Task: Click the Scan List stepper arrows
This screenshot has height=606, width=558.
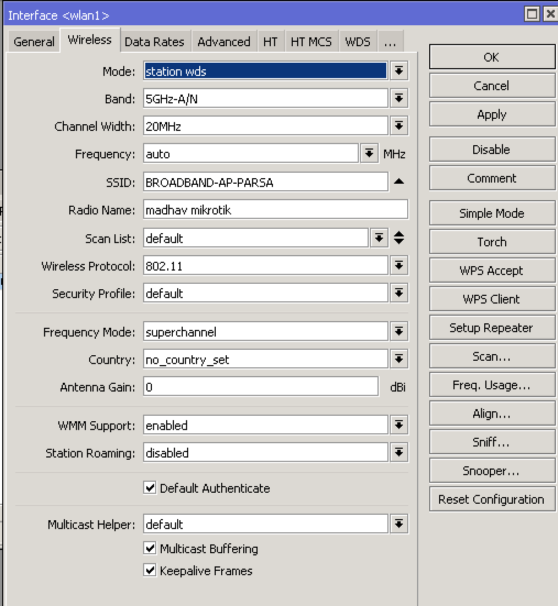Action: click(399, 237)
